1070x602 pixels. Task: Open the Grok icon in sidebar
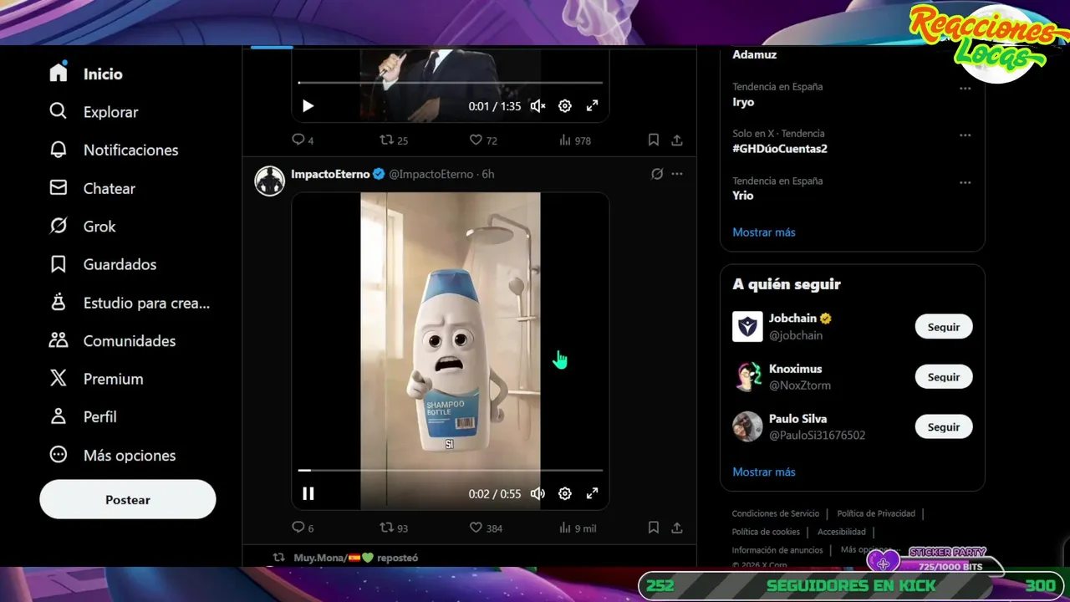pos(58,226)
